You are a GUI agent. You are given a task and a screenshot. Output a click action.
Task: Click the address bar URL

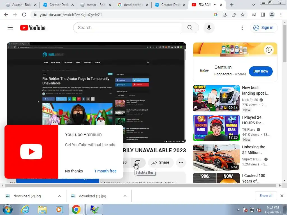point(71,15)
